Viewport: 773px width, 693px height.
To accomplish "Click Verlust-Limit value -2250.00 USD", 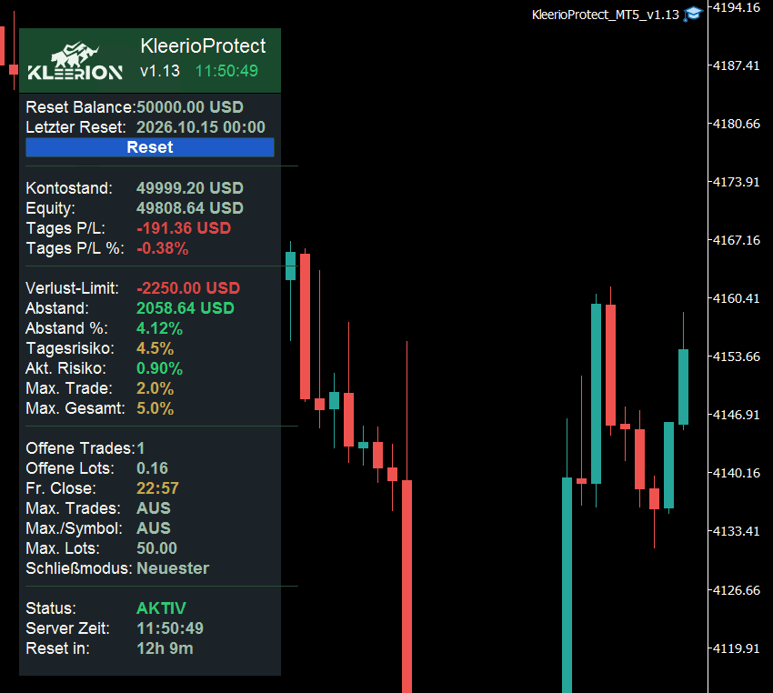I will (x=188, y=288).
